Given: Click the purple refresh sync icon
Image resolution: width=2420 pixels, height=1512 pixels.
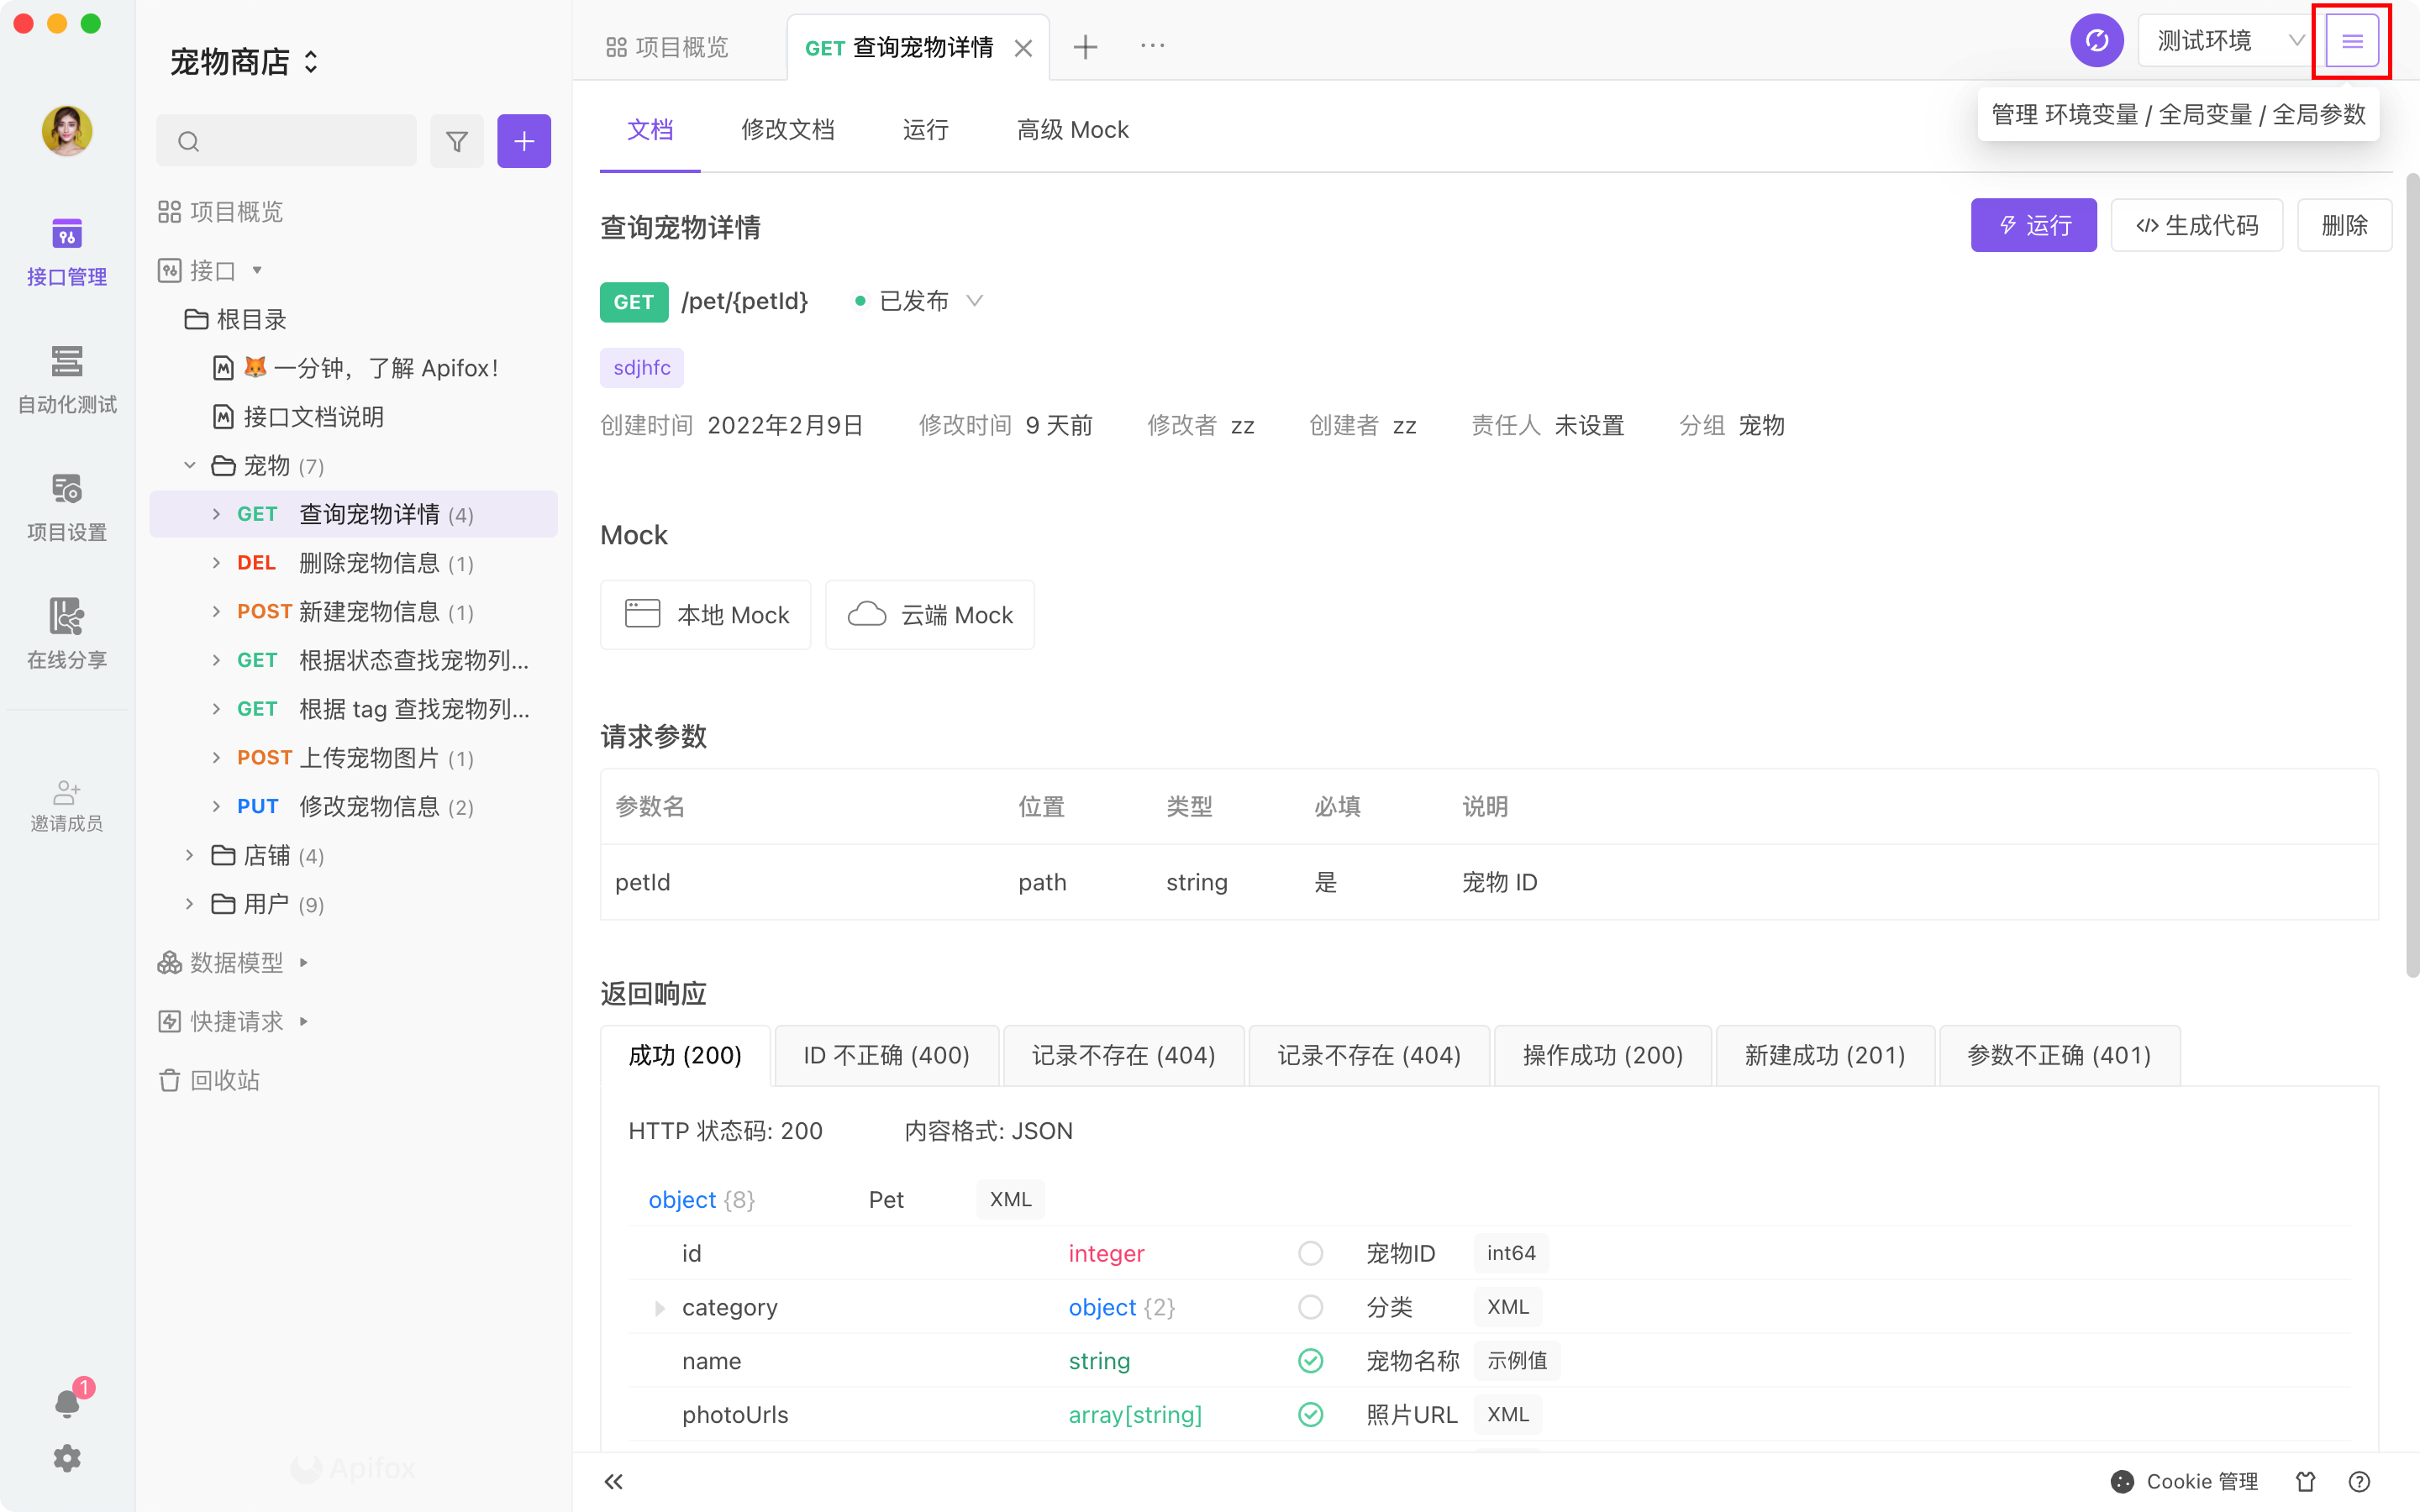Looking at the screenshot, I should pos(2096,41).
